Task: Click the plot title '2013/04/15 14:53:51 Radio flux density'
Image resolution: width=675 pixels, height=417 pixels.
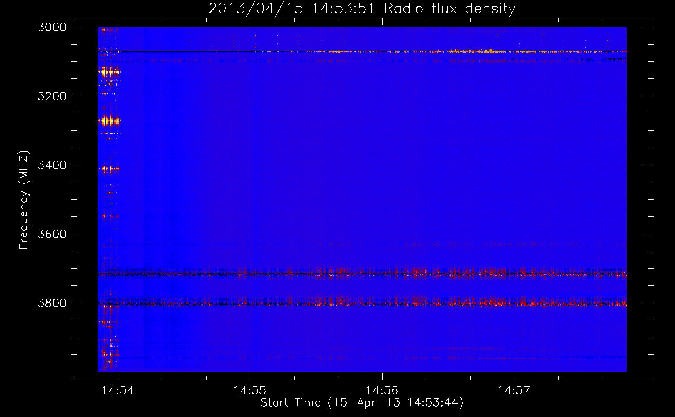Action: point(362,8)
